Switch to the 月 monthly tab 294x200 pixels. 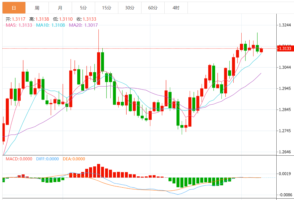point(60,8)
